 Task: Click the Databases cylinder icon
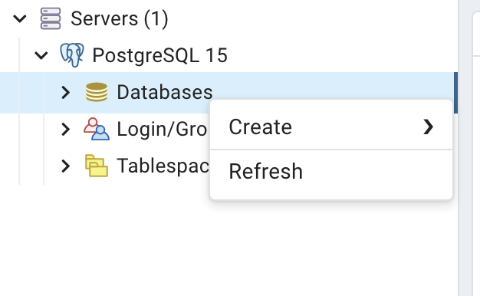pos(97,92)
